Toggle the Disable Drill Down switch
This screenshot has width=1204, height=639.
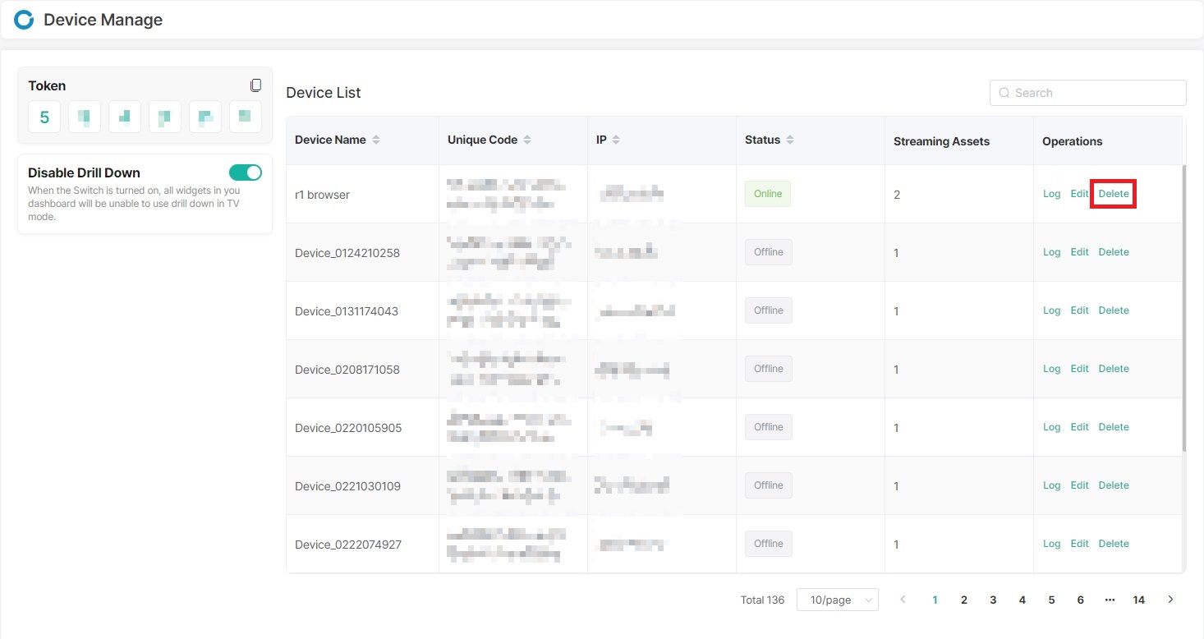click(245, 172)
